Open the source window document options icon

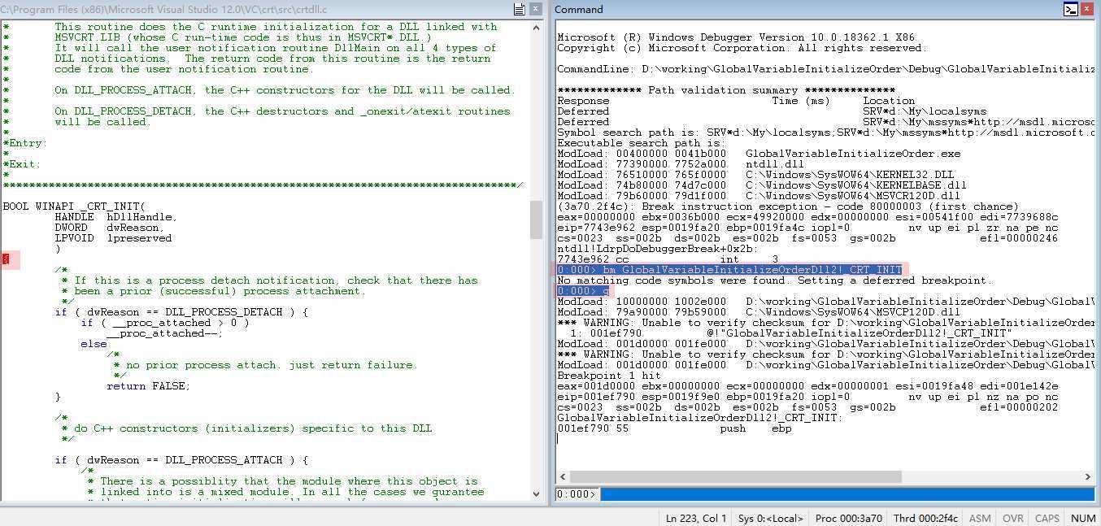coord(520,10)
